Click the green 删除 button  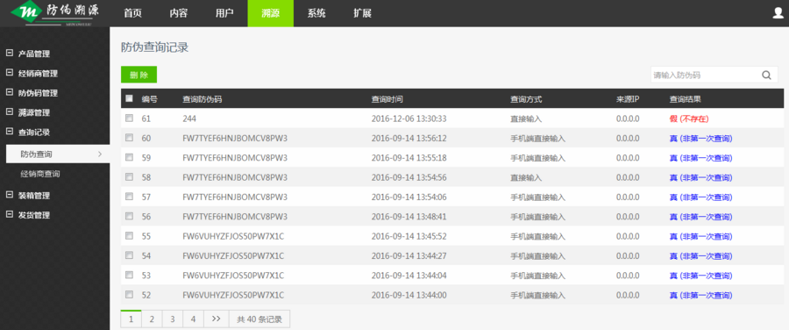click(x=139, y=75)
